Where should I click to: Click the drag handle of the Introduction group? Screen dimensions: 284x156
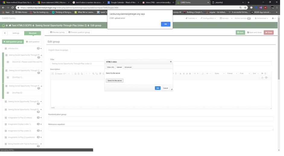click(x=6, y=49)
